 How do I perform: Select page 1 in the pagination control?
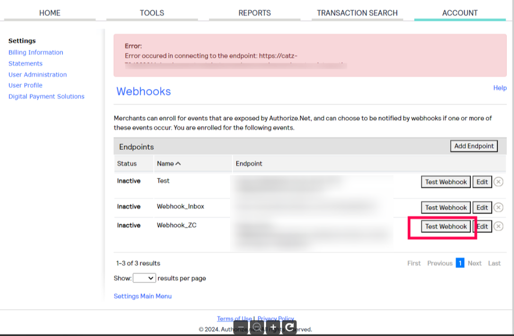coord(460,262)
